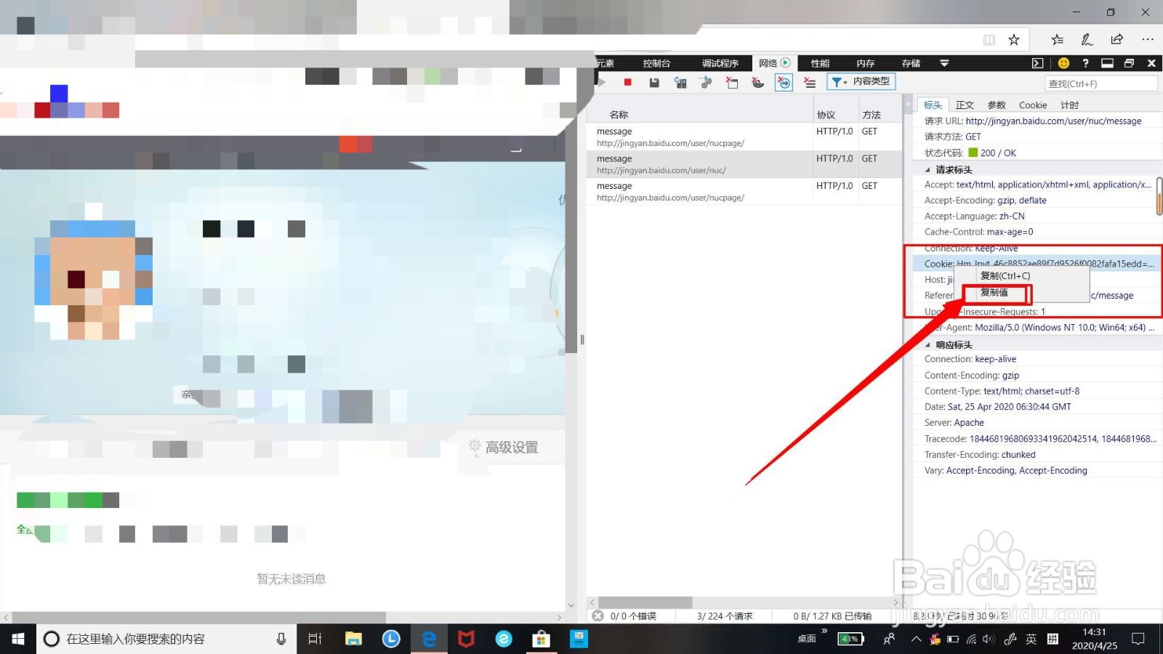Click the error count icon in status bar

(x=597, y=615)
